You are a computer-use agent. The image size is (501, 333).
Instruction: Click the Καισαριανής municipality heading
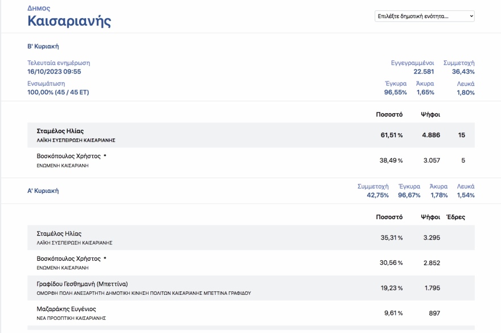69,22
